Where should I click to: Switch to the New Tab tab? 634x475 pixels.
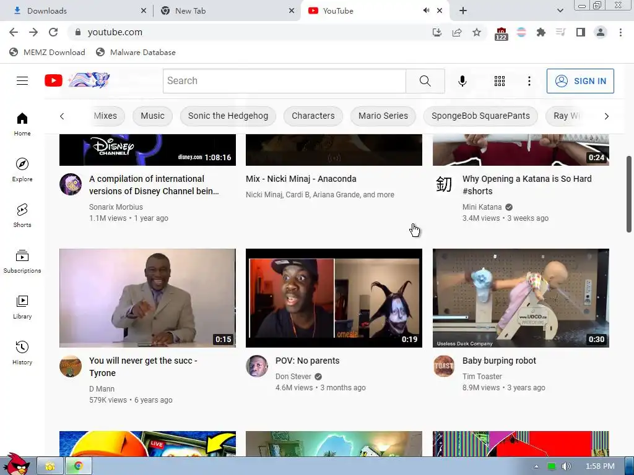[227, 11]
